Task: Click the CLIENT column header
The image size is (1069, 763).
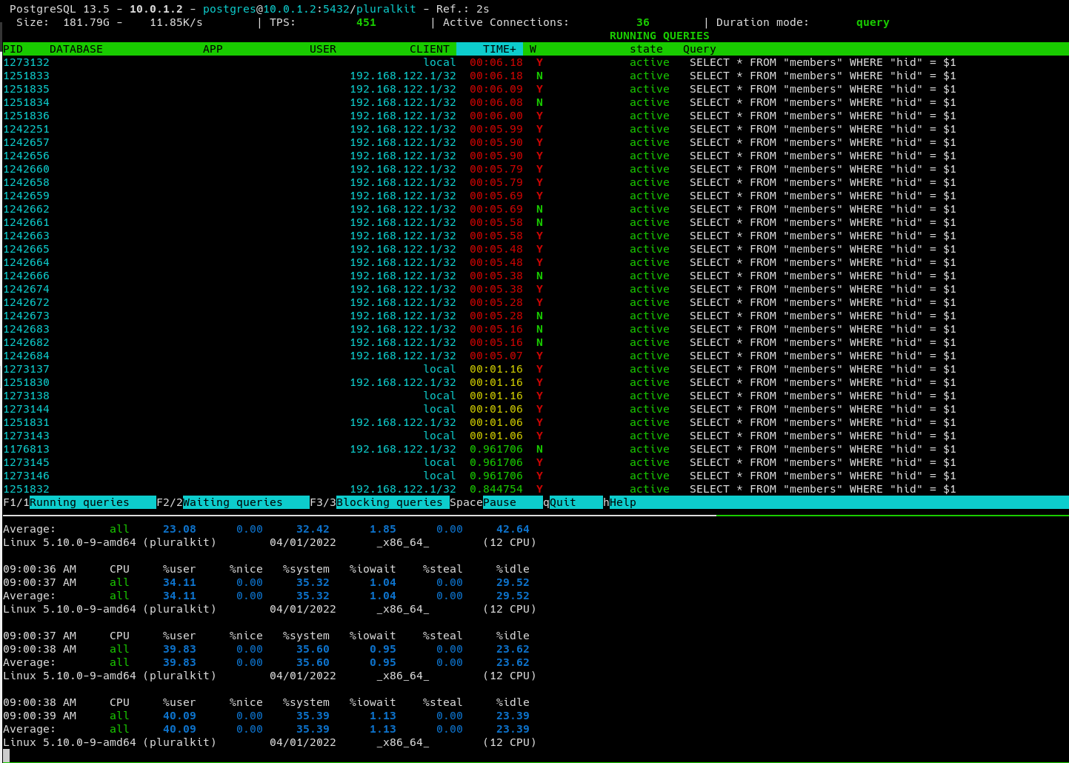Action: [429, 49]
